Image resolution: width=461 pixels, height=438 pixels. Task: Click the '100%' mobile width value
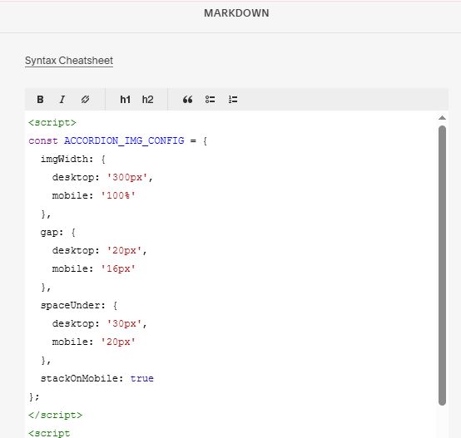pos(118,195)
